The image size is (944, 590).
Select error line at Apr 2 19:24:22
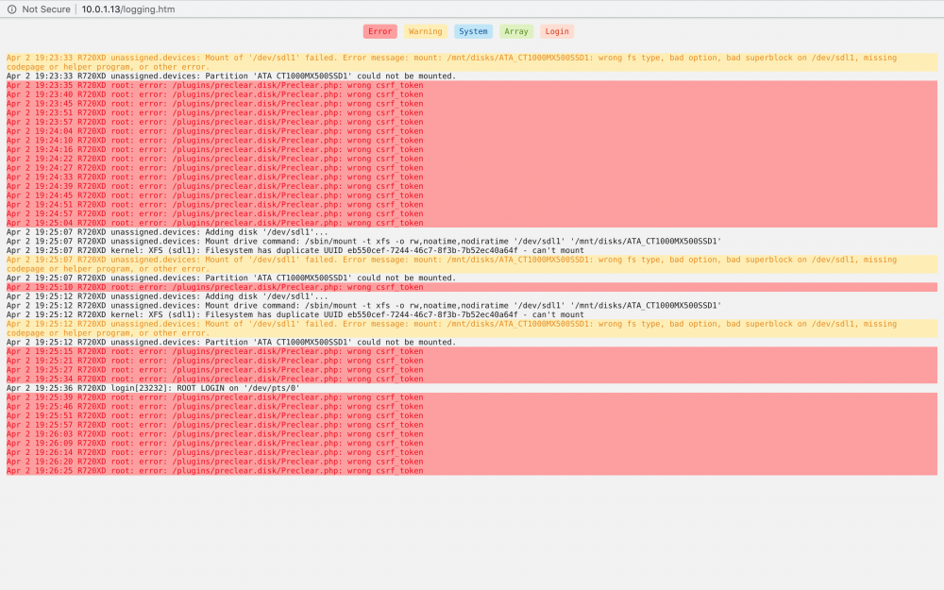pyautogui.click(x=472, y=159)
